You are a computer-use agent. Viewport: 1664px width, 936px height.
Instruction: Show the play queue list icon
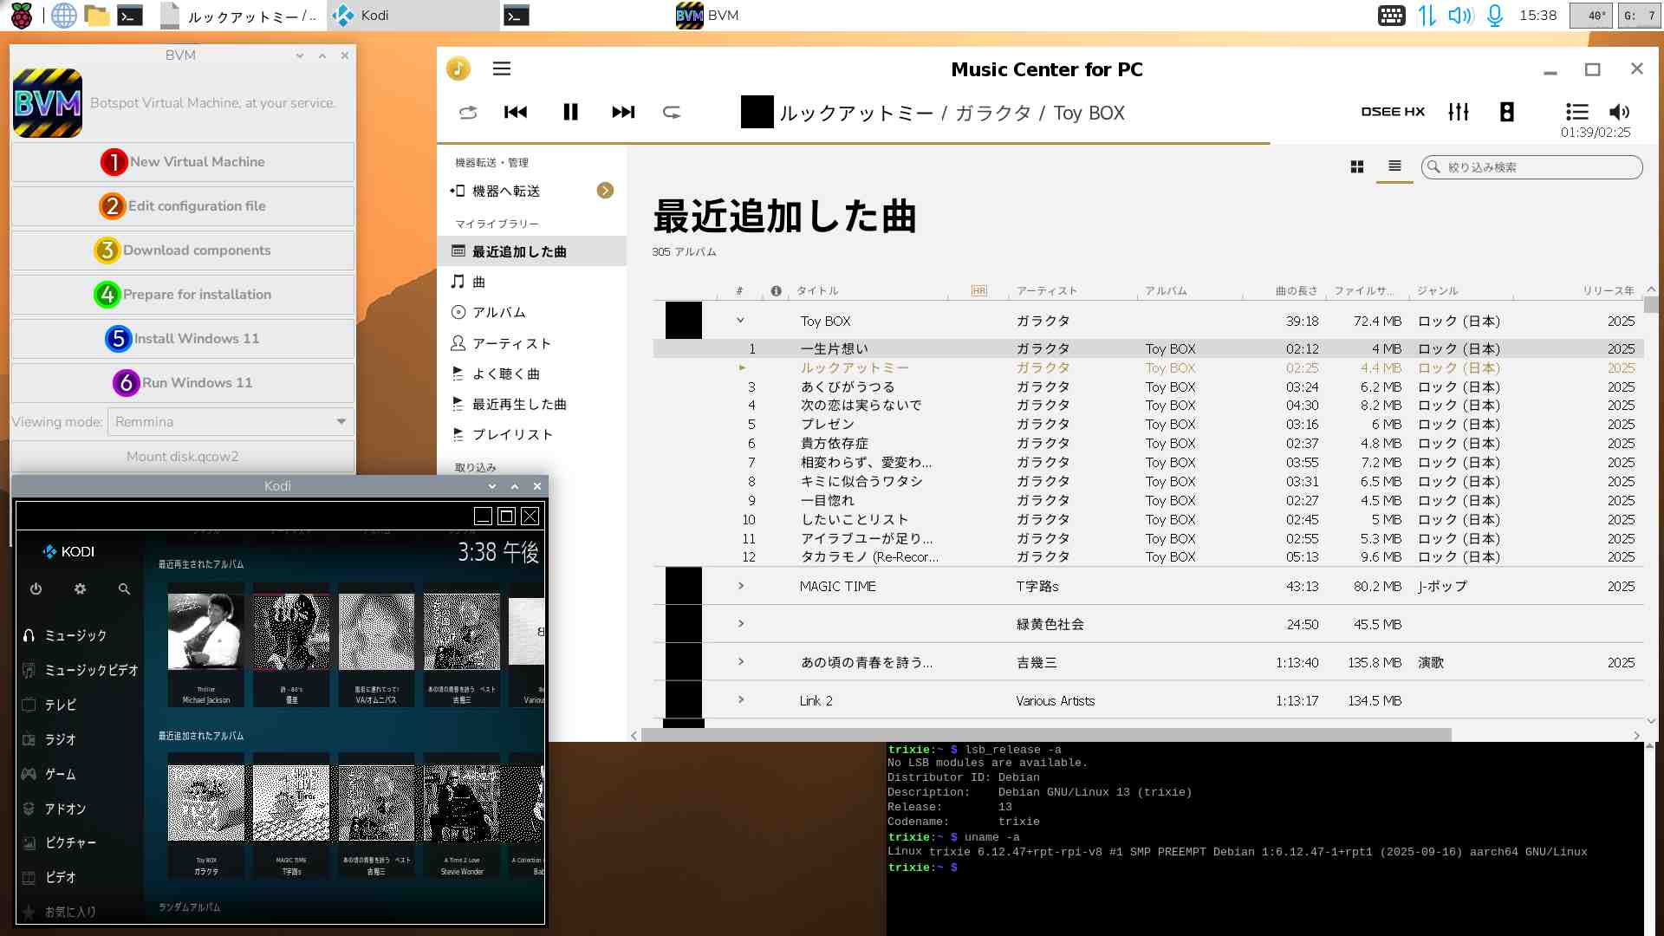(1576, 112)
